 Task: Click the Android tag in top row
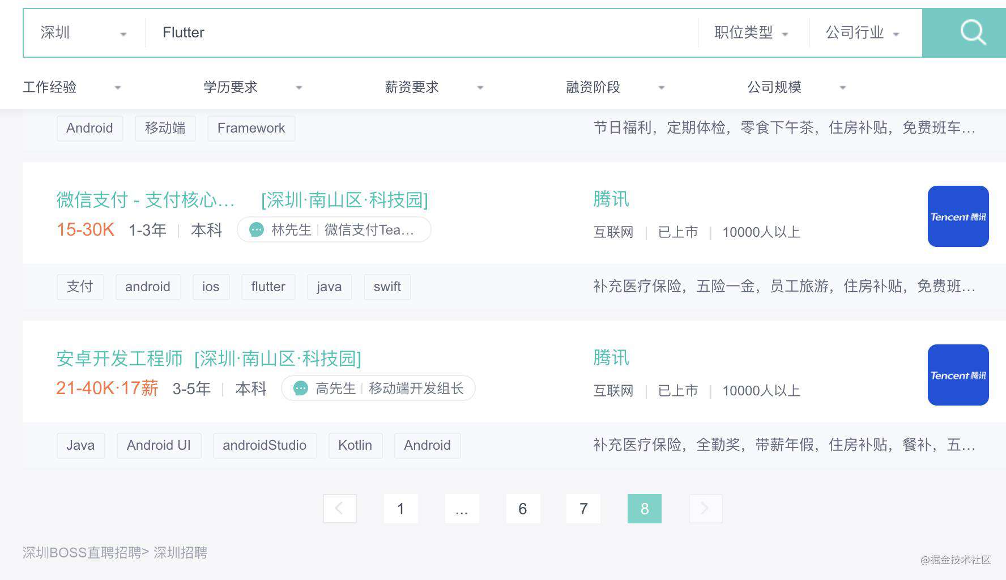[x=89, y=128]
